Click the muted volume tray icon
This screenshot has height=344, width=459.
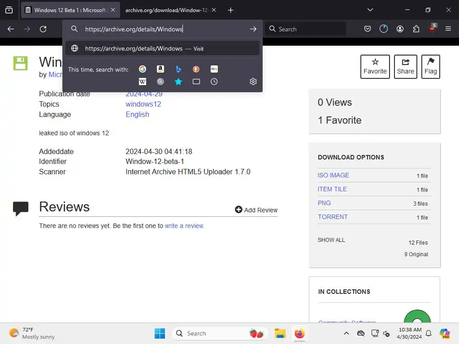click(x=386, y=333)
